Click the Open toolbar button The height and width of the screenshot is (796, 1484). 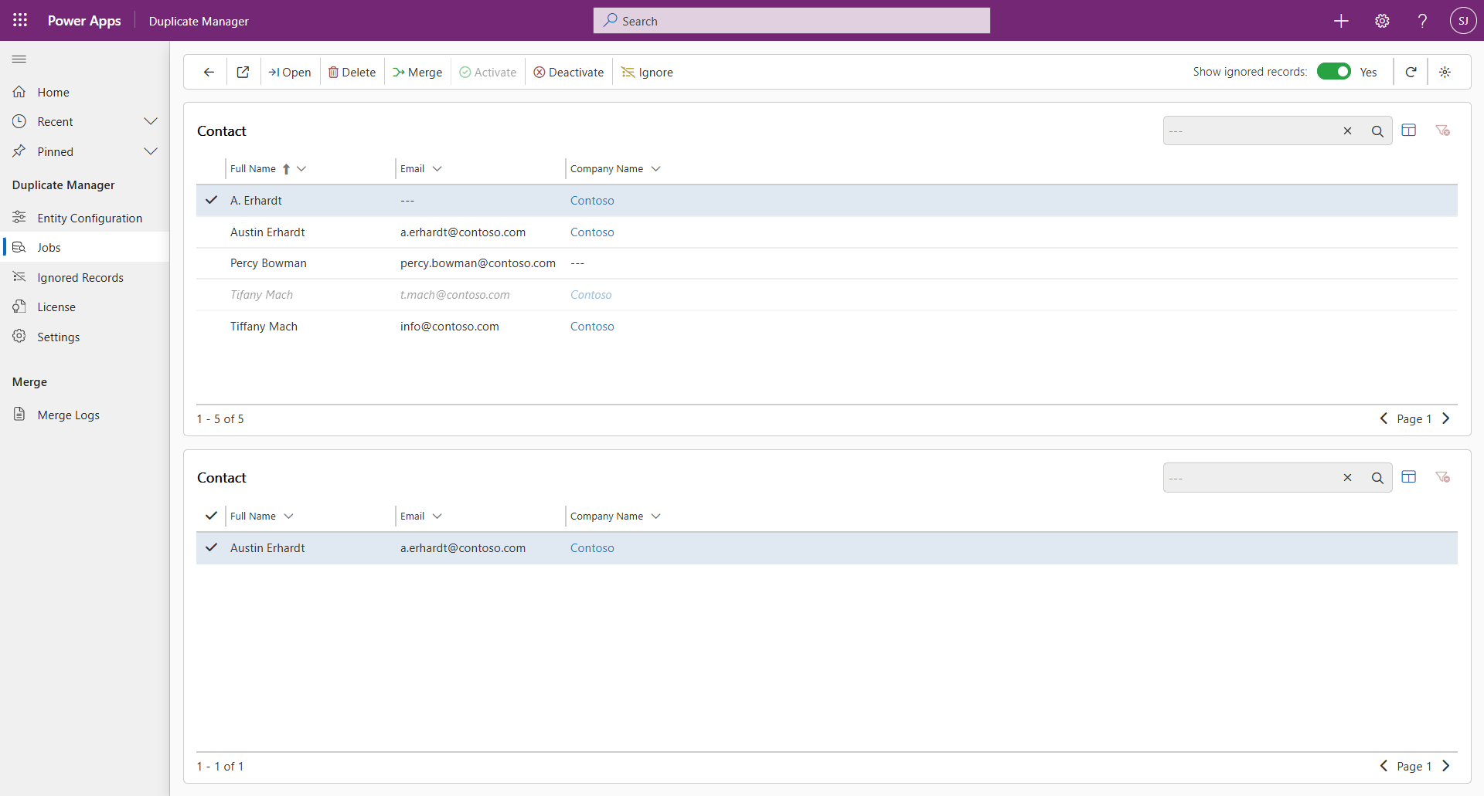pyautogui.click(x=290, y=72)
